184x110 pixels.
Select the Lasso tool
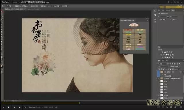(x=2, y=17)
